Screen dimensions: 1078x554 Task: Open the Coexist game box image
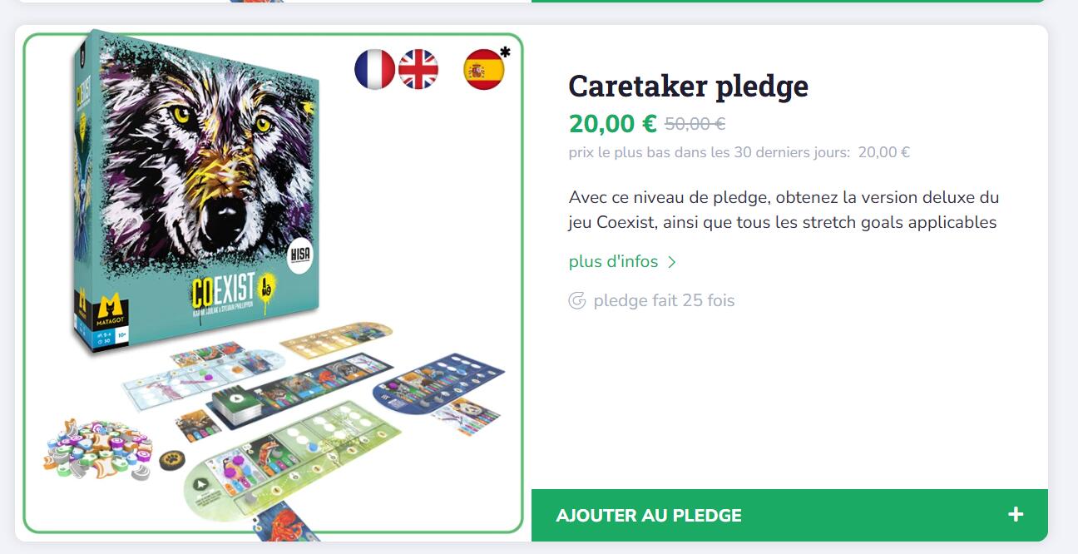(x=273, y=283)
